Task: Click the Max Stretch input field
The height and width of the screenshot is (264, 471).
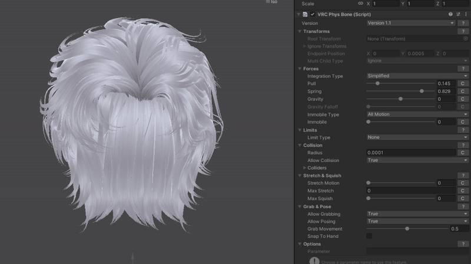Action: coord(410,191)
